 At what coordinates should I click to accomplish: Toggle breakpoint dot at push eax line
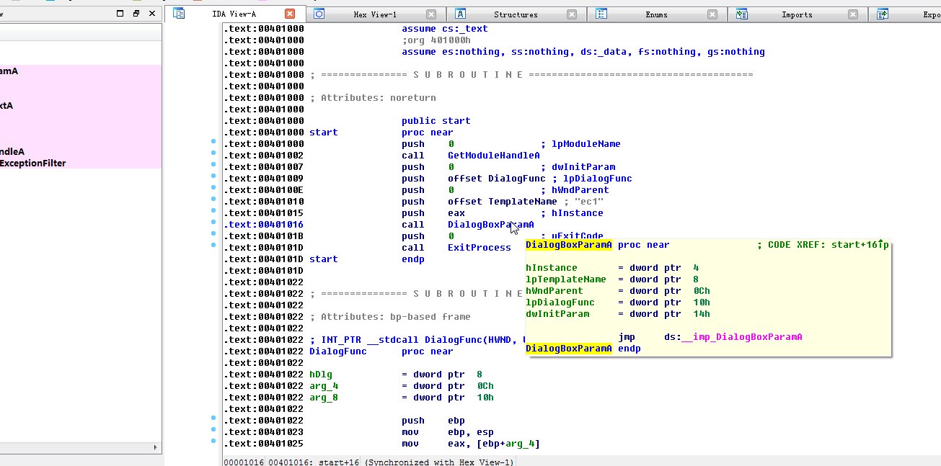pyautogui.click(x=213, y=211)
